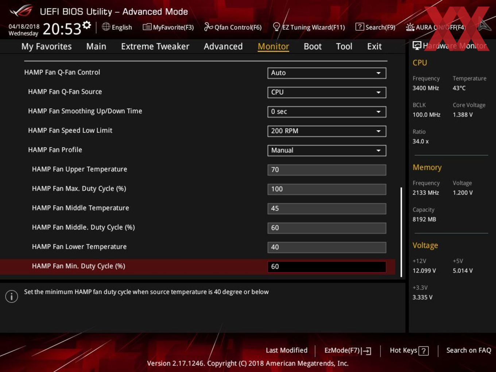The image size is (496, 372).
Task: Go to the Advanced tab
Action: coord(223,46)
